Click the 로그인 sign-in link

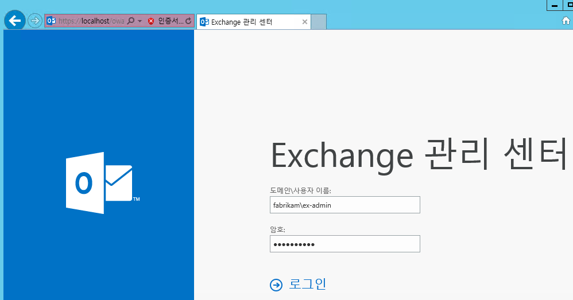[x=307, y=284]
